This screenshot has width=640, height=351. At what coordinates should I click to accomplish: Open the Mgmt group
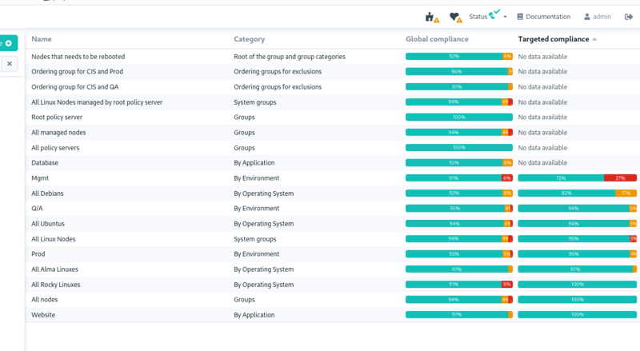[40, 178]
